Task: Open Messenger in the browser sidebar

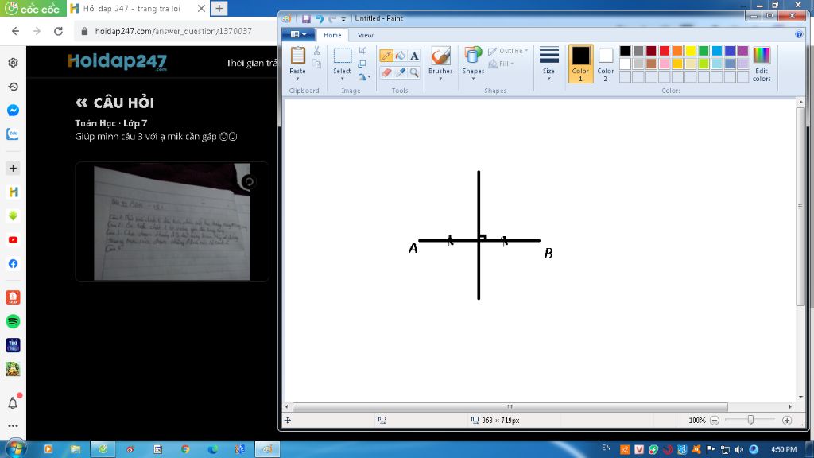Action: pos(13,111)
